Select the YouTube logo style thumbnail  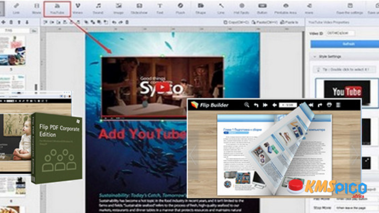click(x=347, y=92)
